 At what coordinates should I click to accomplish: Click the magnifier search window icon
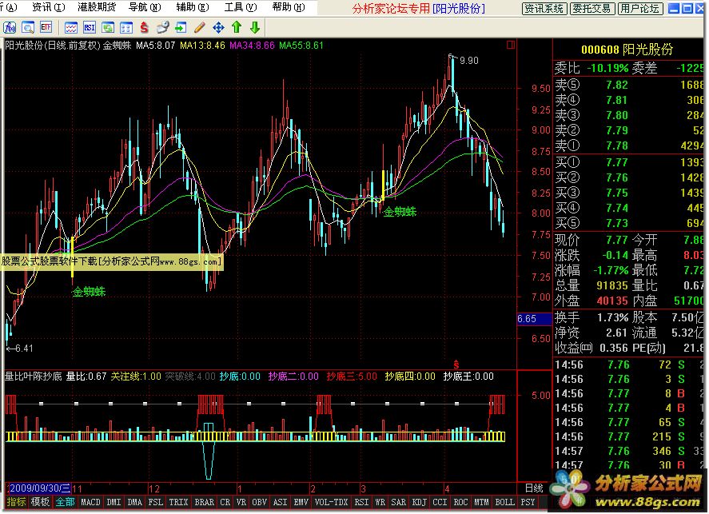tap(28, 27)
